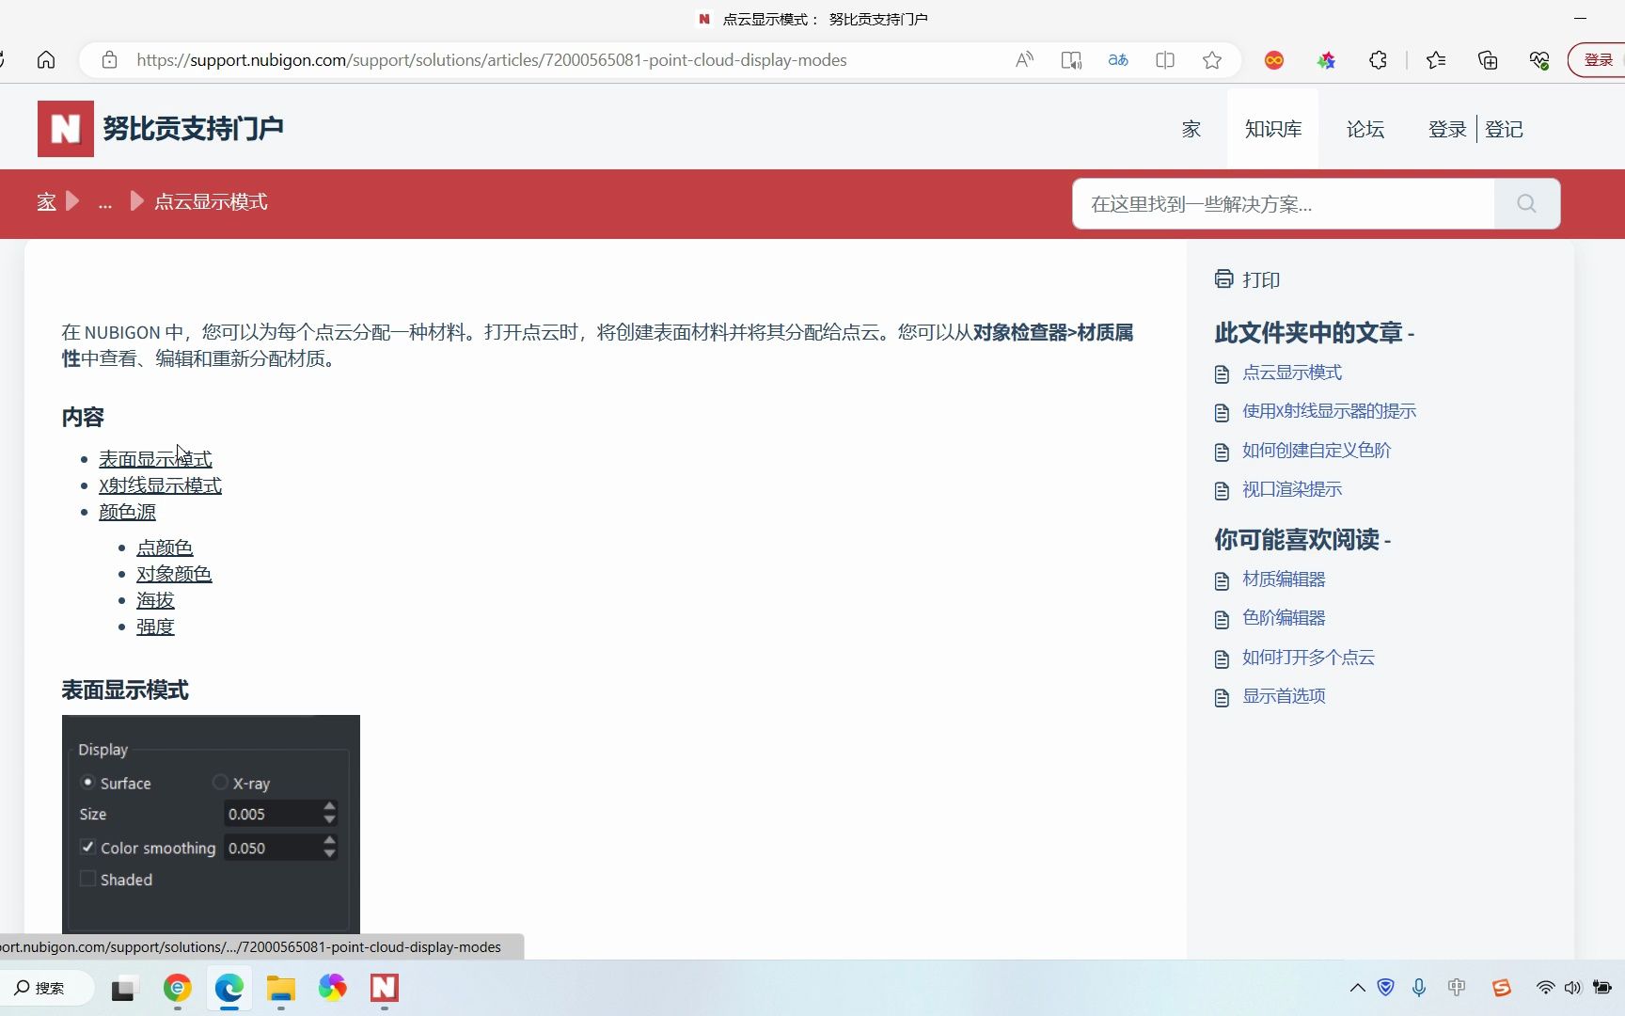
Task: Open the 论坛 navigation item
Action: tap(1365, 129)
